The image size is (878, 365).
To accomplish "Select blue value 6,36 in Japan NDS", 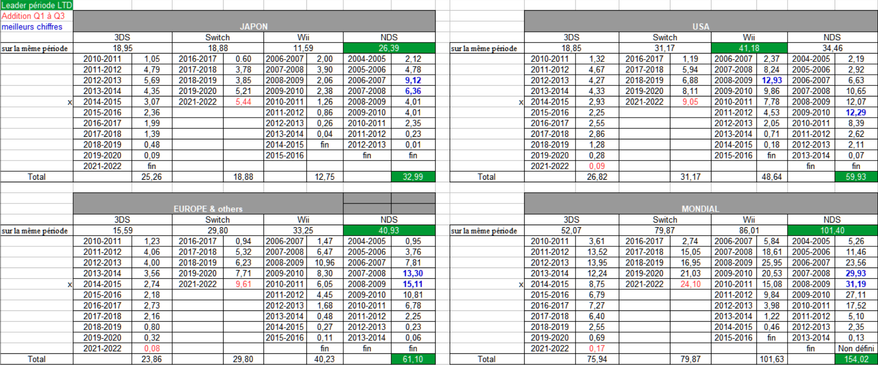I will [413, 91].
